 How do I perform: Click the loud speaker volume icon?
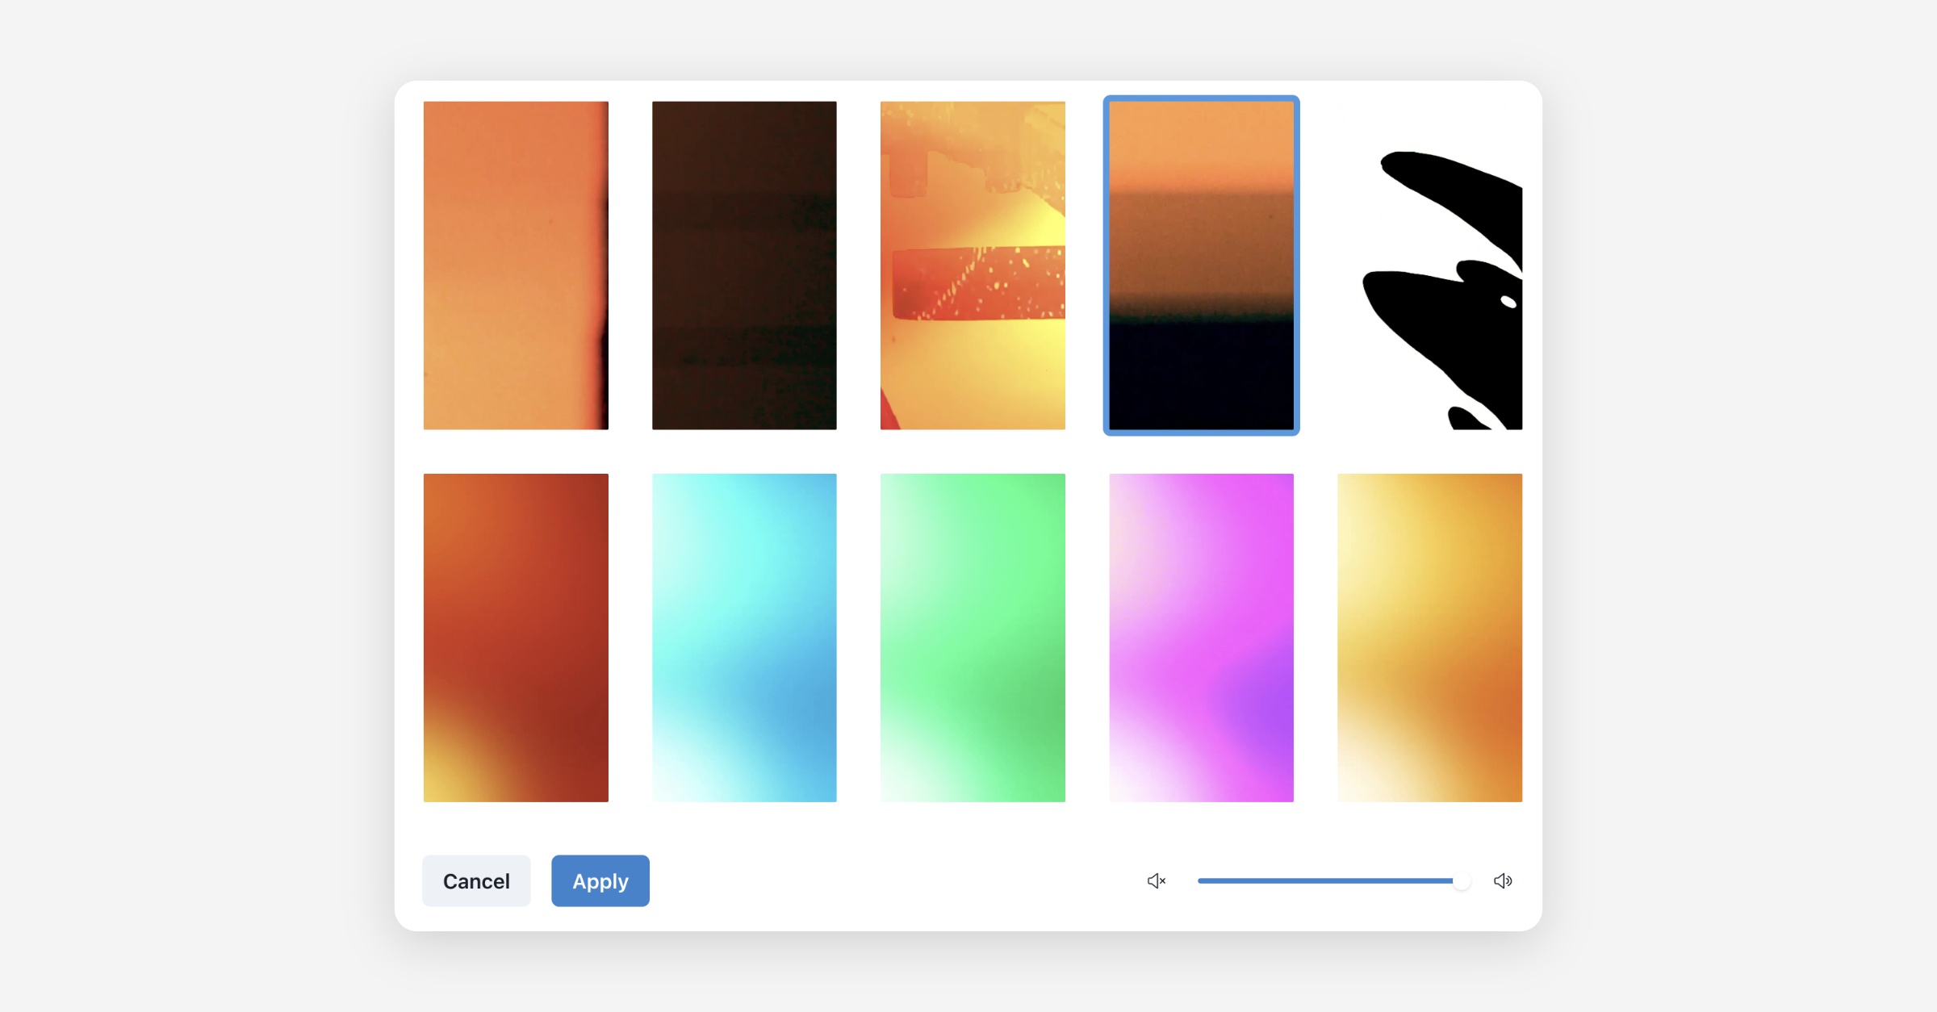(1503, 880)
